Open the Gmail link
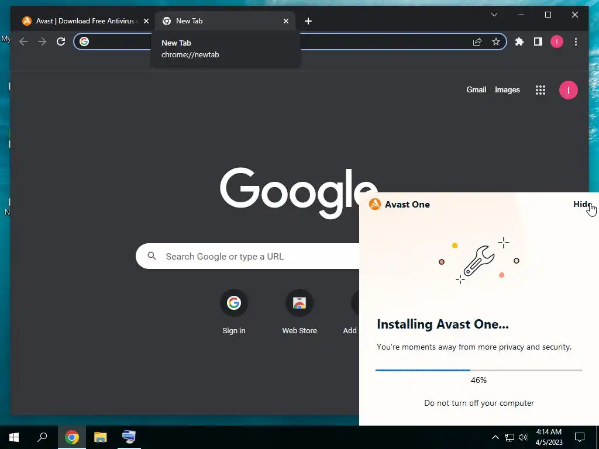599x449 pixels. (476, 89)
